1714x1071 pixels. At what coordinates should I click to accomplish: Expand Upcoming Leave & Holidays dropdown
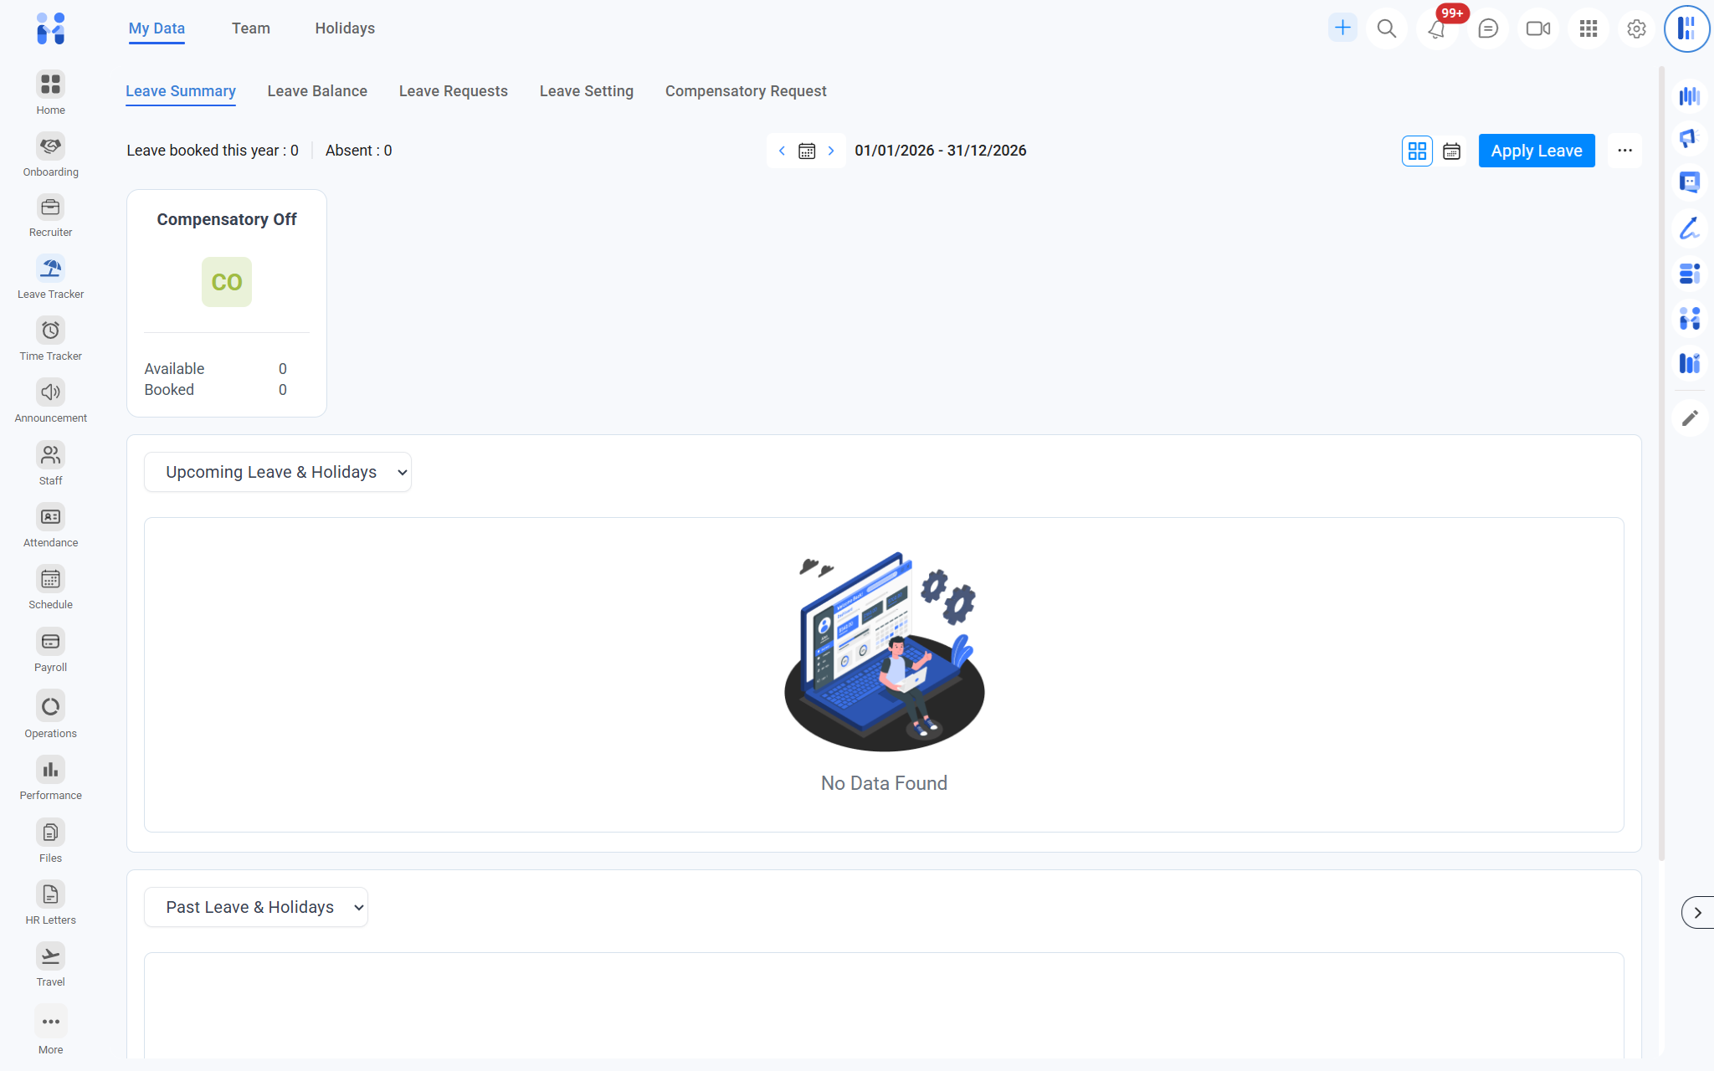pos(278,473)
